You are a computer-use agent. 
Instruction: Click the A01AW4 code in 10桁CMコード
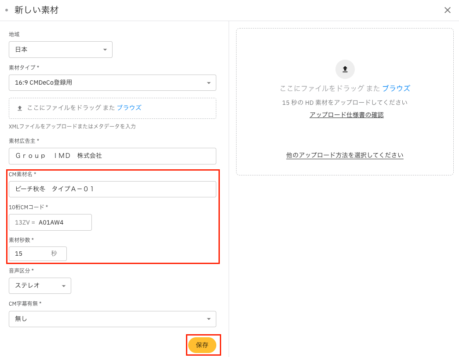click(51, 222)
